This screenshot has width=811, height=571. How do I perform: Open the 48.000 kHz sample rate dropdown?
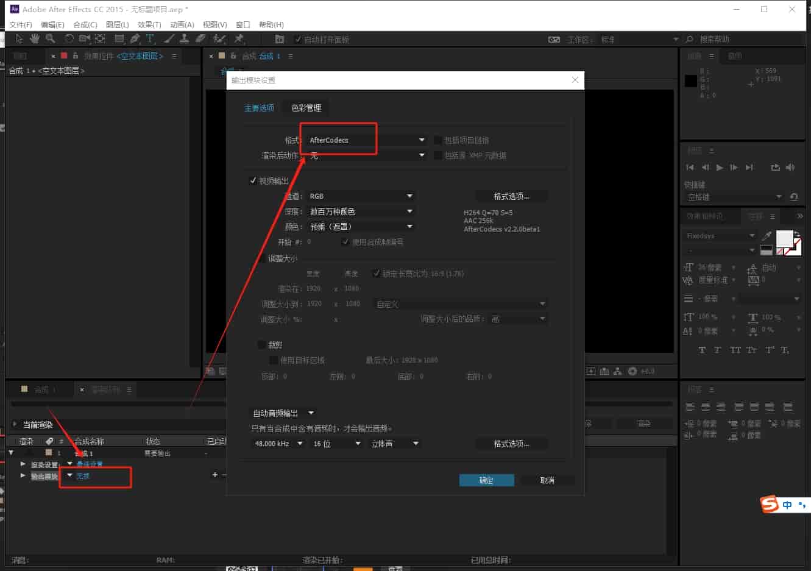click(x=278, y=443)
